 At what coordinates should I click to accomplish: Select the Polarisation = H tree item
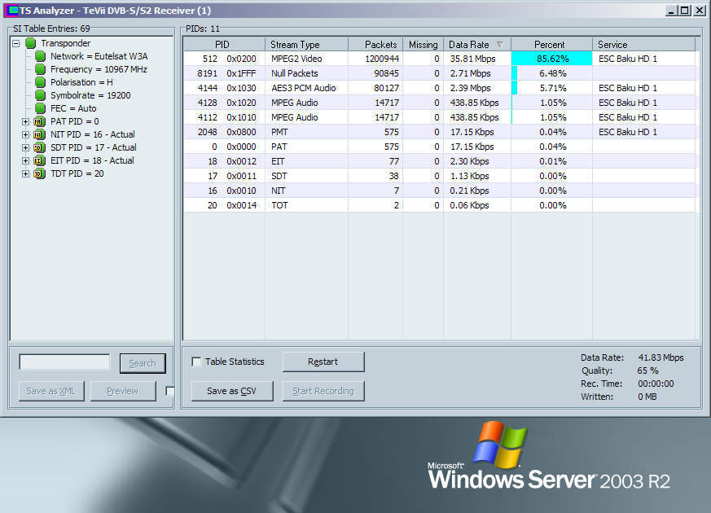(x=81, y=82)
